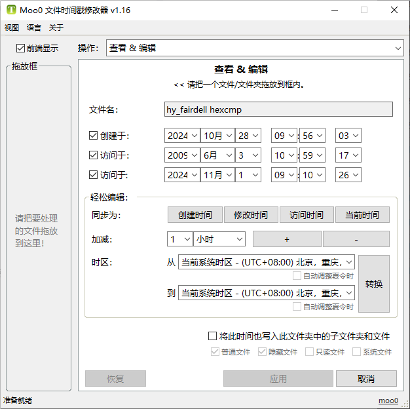
Task: Toggle the 前端显示 checkbox
Action: (20, 48)
